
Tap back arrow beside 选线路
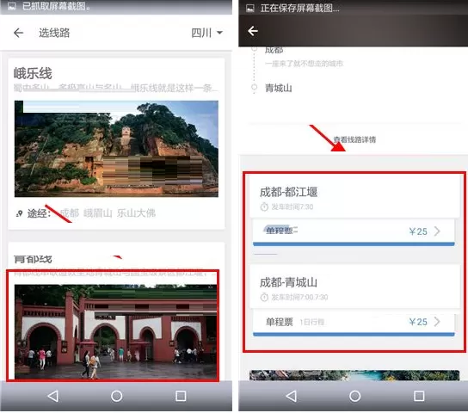click(x=19, y=33)
